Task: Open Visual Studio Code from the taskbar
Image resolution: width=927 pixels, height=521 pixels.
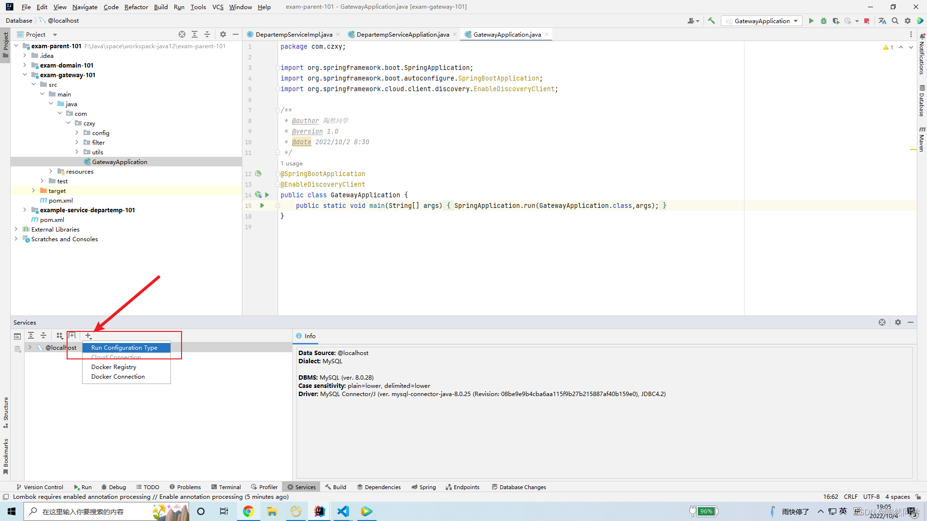Action: tap(343, 511)
